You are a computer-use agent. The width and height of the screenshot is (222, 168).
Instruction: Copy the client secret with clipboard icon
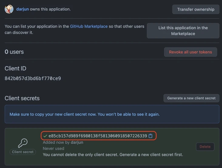150,136
